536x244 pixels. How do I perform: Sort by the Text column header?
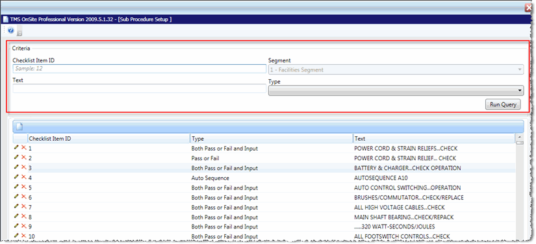point(434,139)
